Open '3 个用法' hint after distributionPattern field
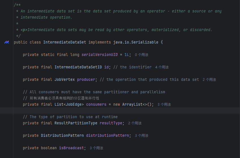This screenshot has height=158, width=240. [x=141, y=136]
